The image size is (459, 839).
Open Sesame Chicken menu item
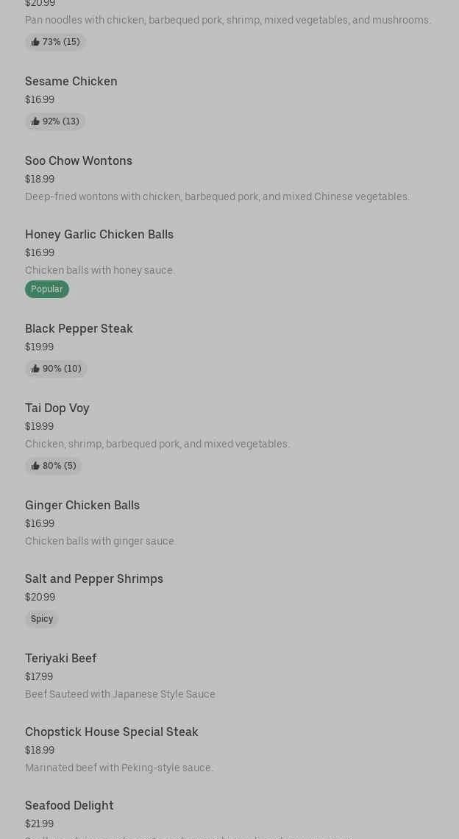71,81
